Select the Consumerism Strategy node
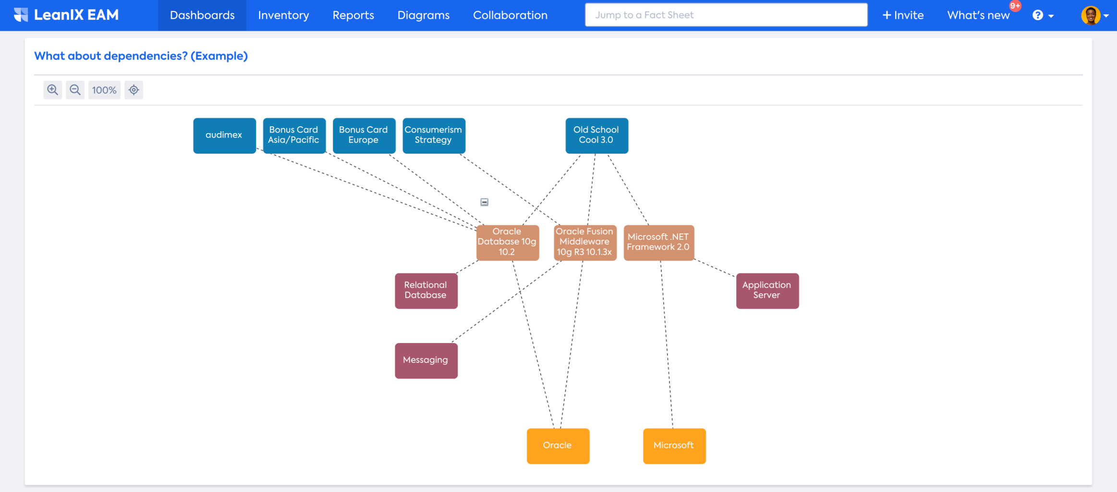1117x492 pixels. pyautogui.click(x=434, y=135)
